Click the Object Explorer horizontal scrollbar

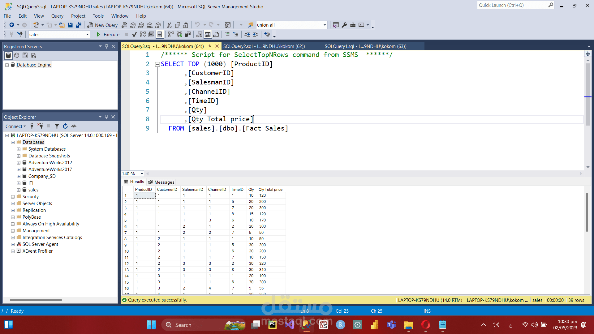point(36,300)
